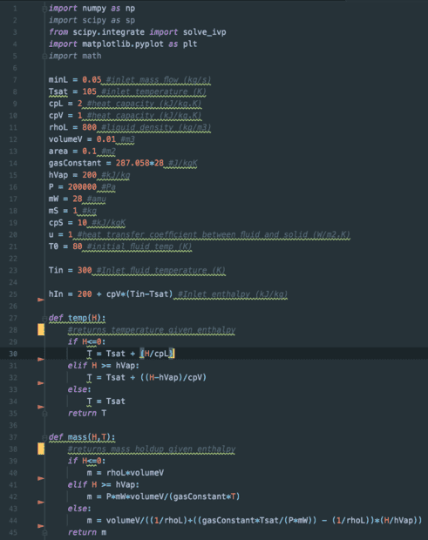
Task: Click fold end marker beside 'return m'
Action: click(44, 532)
